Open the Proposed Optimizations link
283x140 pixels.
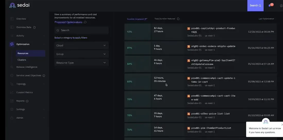pyautogui.click(x=68, y=22)
